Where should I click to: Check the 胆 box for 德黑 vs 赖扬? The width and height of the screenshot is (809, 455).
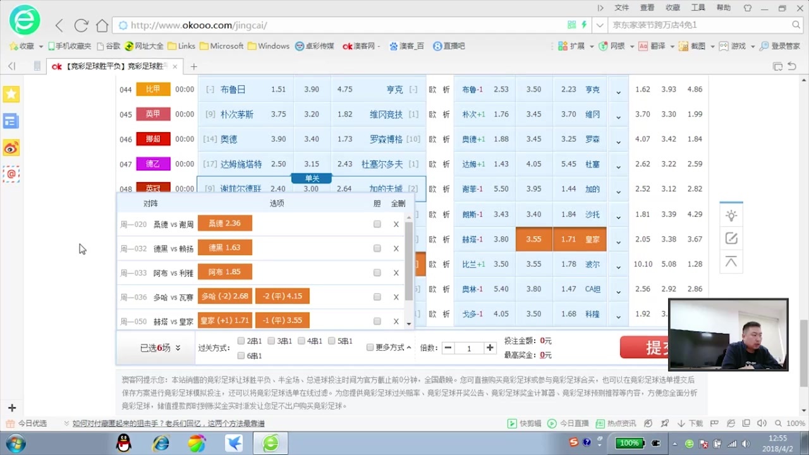tap(377, 248)
